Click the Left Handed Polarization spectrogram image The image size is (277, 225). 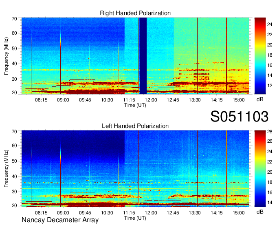pyautogui.click(x=135, y=169)
